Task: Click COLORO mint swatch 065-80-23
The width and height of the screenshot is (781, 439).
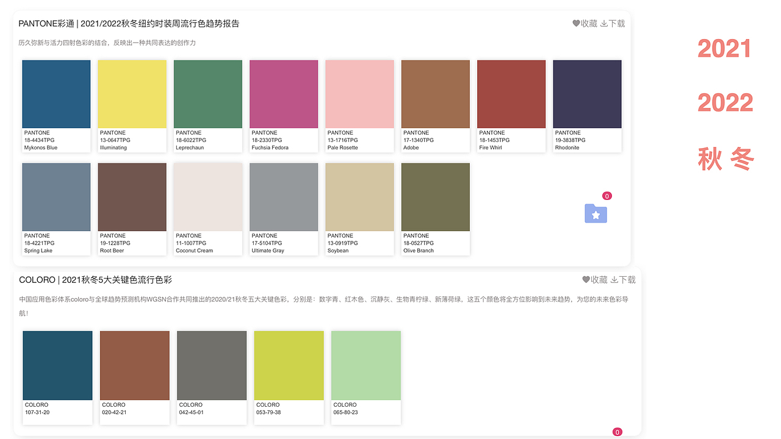Action: (x=366, y=365)
